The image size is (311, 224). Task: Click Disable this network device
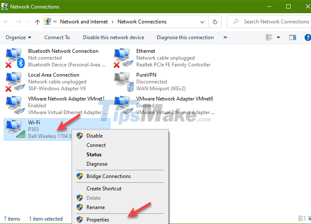(113, 37)
